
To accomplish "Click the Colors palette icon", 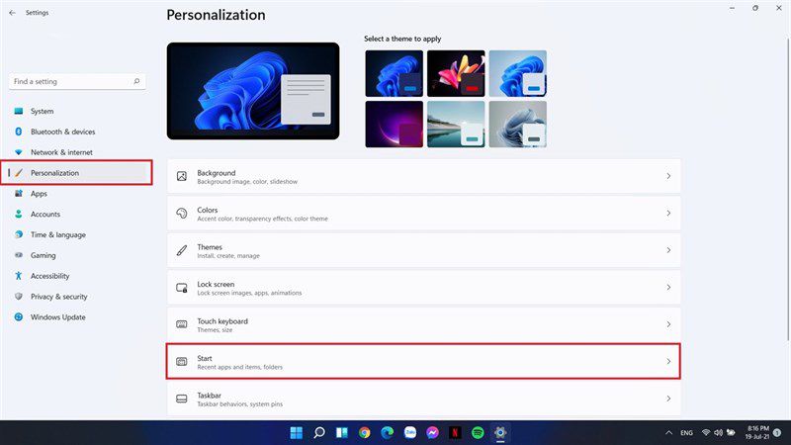I will click(x=182, y=214).
